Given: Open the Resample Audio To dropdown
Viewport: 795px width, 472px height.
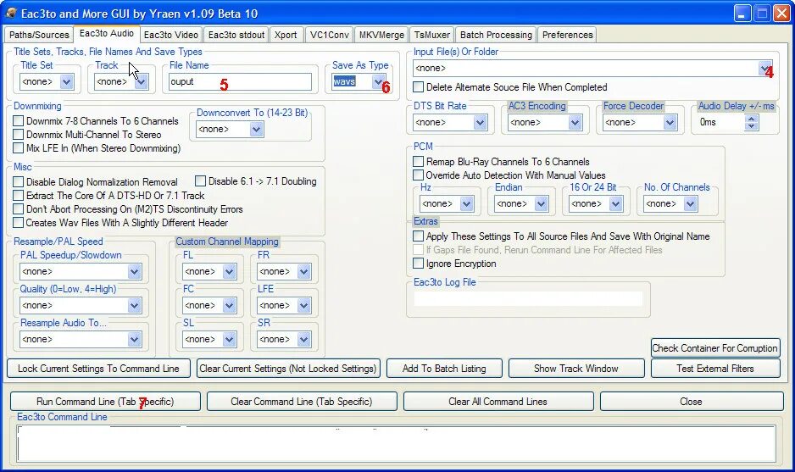Looking at the screenshot, I should [135, 339].
